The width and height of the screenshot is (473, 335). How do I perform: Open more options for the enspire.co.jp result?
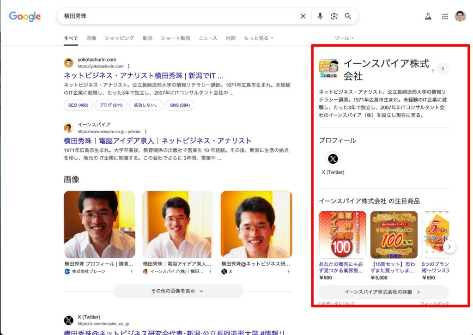pos(146,132)
